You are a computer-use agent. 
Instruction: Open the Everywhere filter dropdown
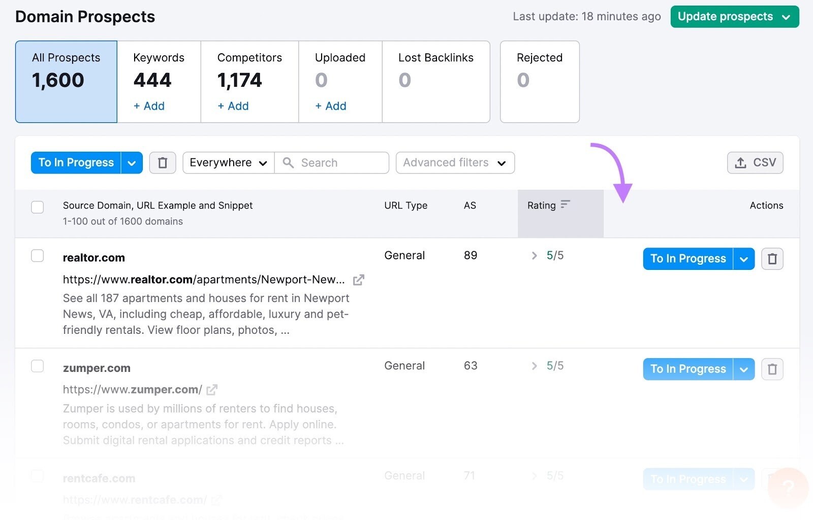[x=228, y=162]
